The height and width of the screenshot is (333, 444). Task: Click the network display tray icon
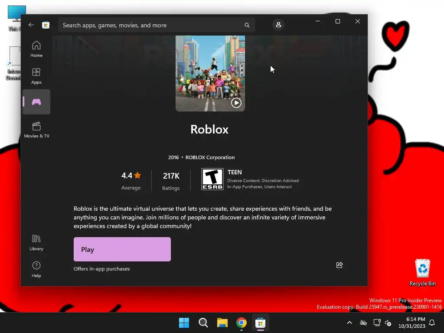[377, 323]
